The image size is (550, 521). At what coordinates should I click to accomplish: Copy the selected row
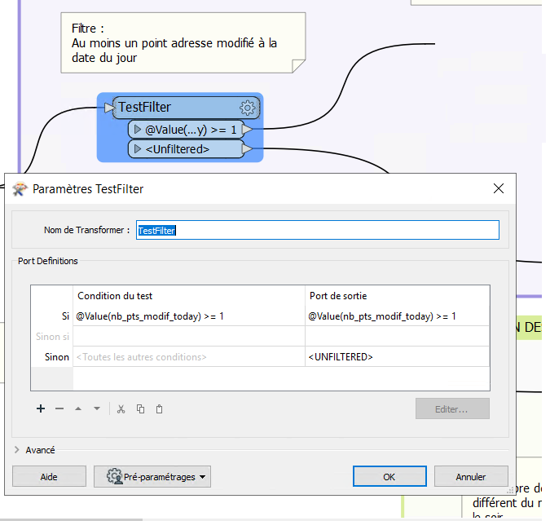coord(140,409)
